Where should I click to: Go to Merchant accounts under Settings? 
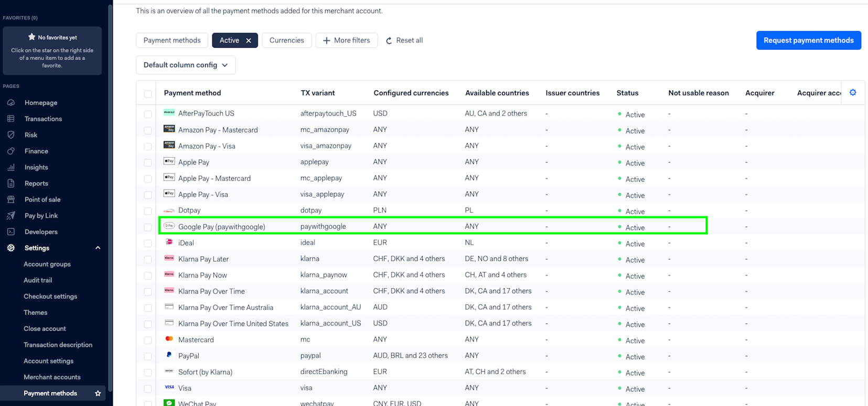tap(52, 377)
